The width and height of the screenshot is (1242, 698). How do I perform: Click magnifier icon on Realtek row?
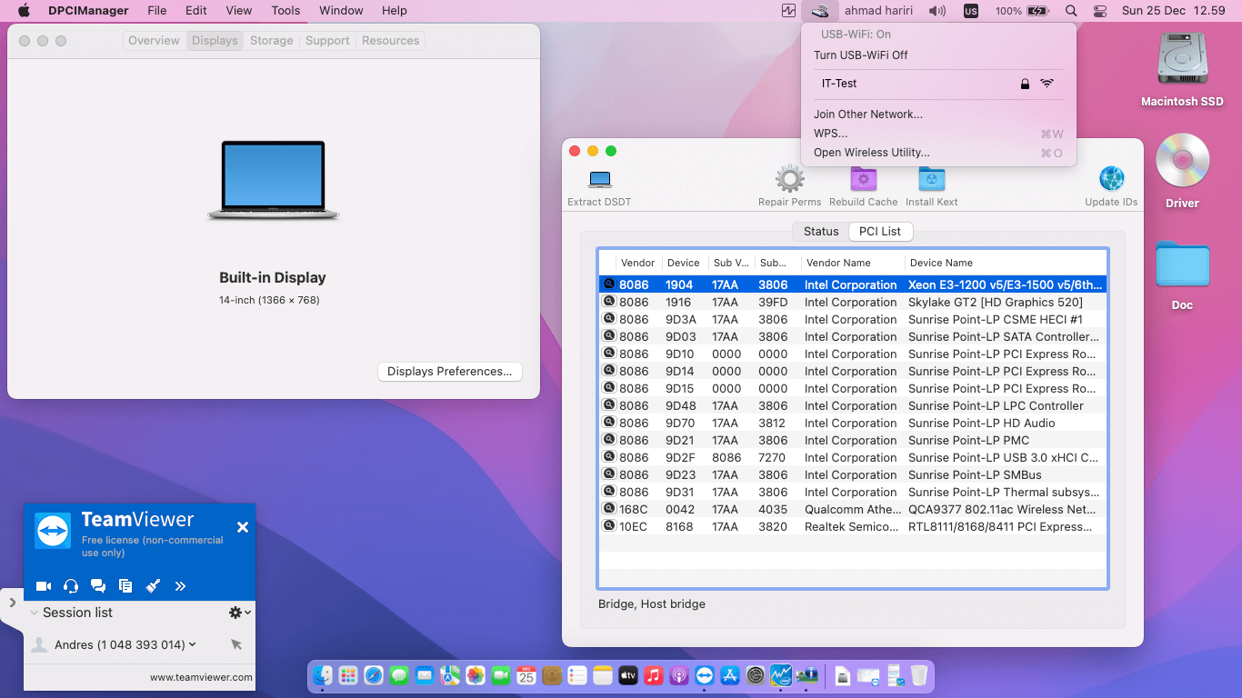608,525
